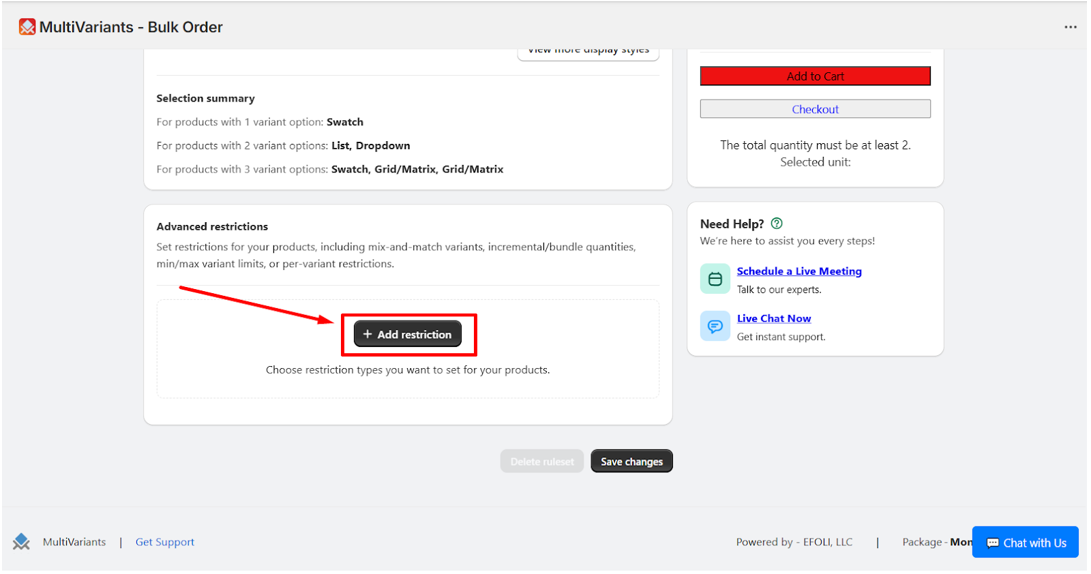Open Live Chat Now link

[774, 318]
